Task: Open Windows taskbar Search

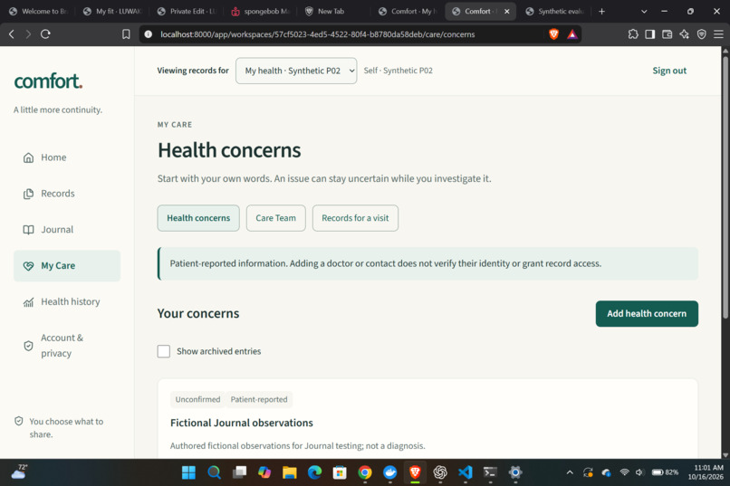Action: click(x=214, y=472)
